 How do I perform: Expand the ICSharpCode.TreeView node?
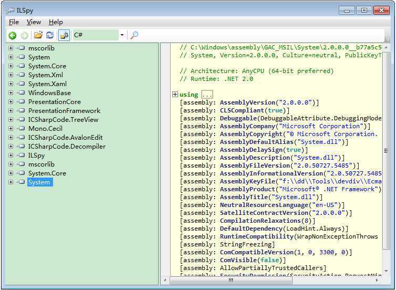click(11, 119)
